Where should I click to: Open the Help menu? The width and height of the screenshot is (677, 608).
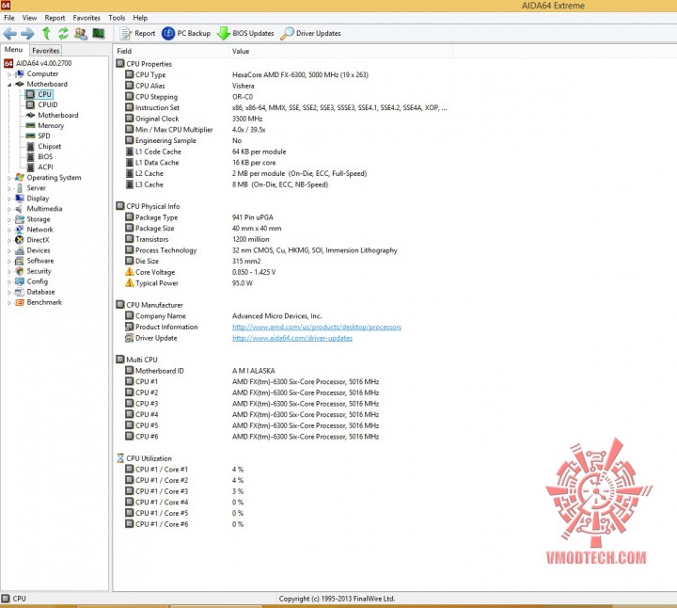point(140,18)
